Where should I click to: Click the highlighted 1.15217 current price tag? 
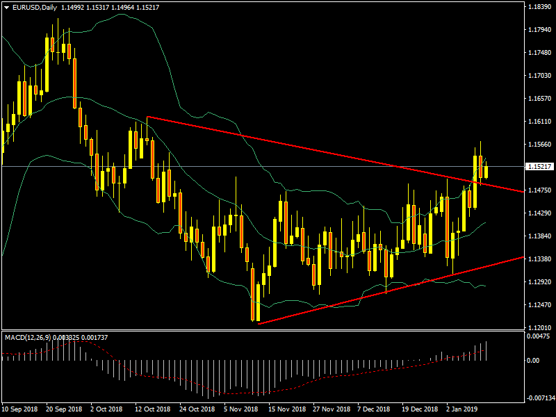pos(540,167)
